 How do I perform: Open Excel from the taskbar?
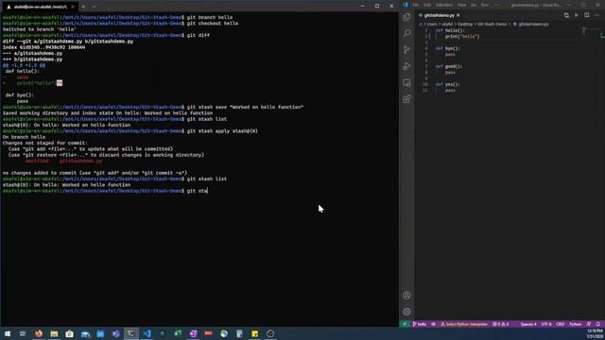178,333
